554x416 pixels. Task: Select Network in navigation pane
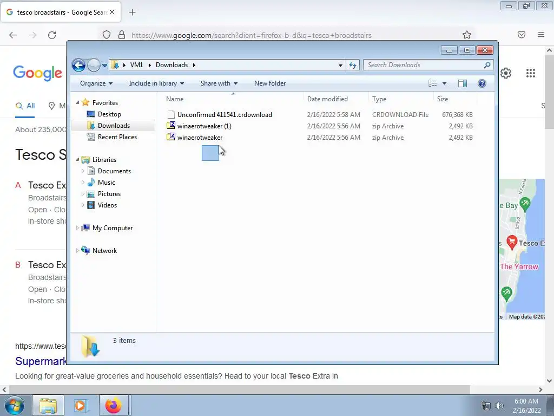click(104, 251)
